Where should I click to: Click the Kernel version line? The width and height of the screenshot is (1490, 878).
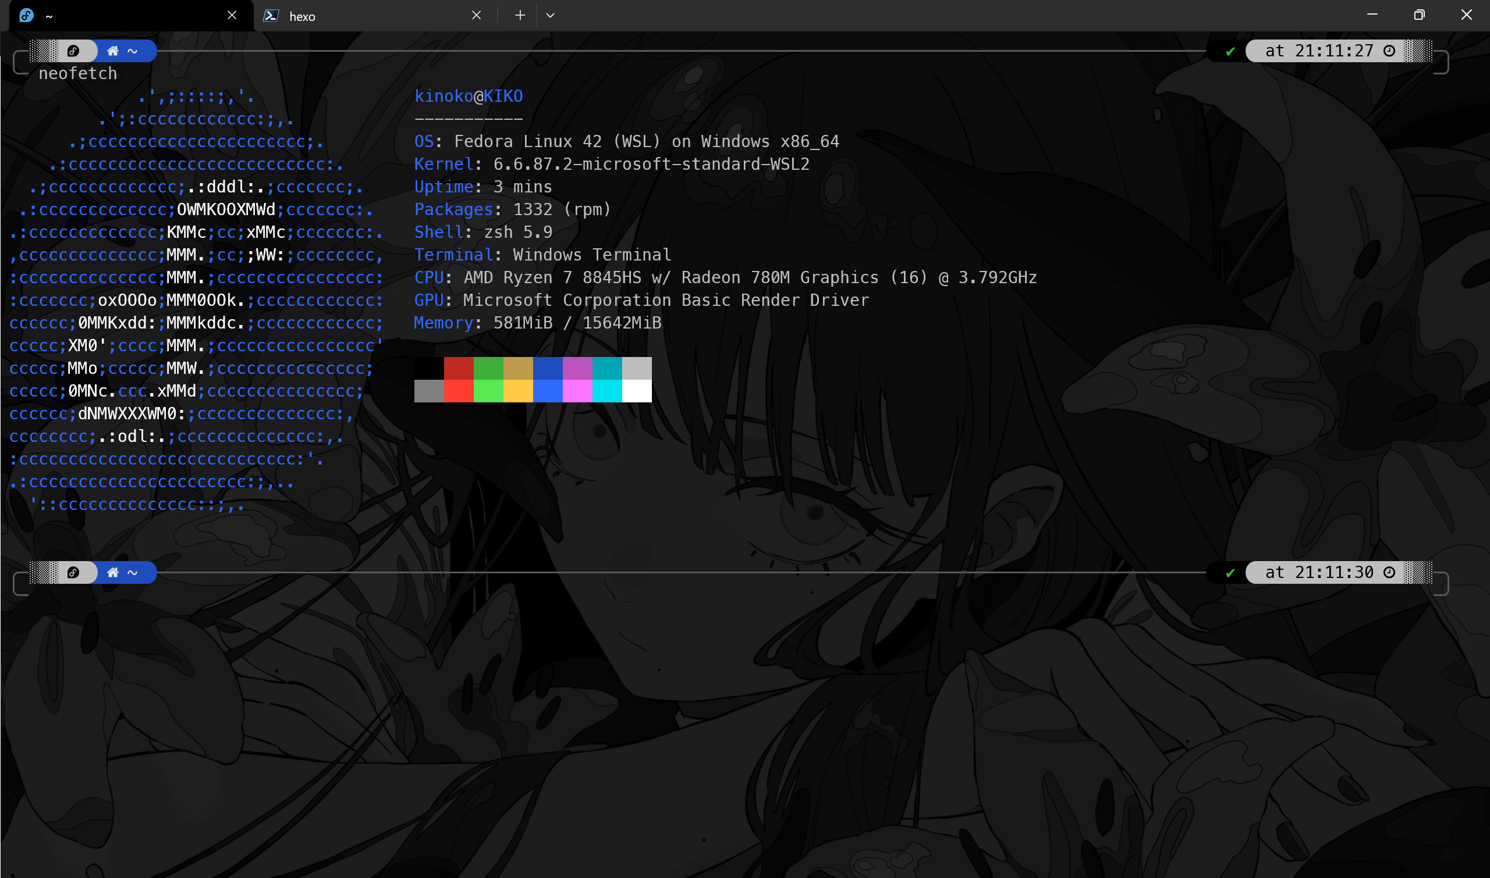tap(612, 164)
